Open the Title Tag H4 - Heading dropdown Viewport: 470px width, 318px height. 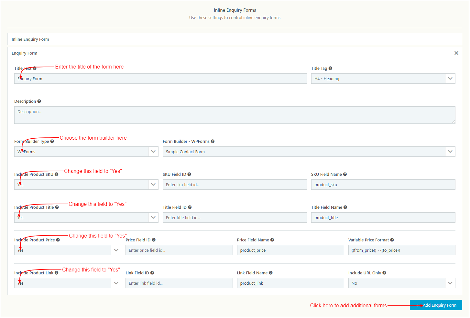coord(383,79)
